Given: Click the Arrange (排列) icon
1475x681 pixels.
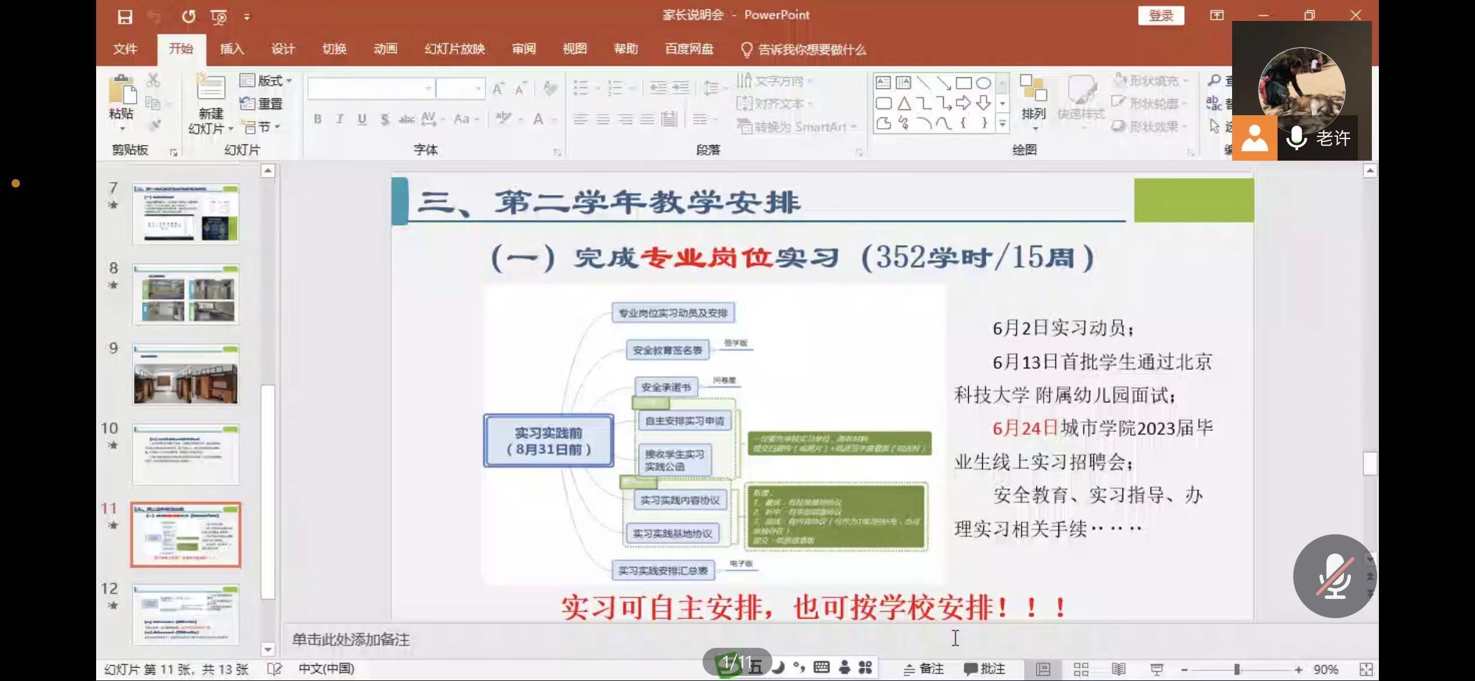Looking at the screenshot, I should (1033, 102).
